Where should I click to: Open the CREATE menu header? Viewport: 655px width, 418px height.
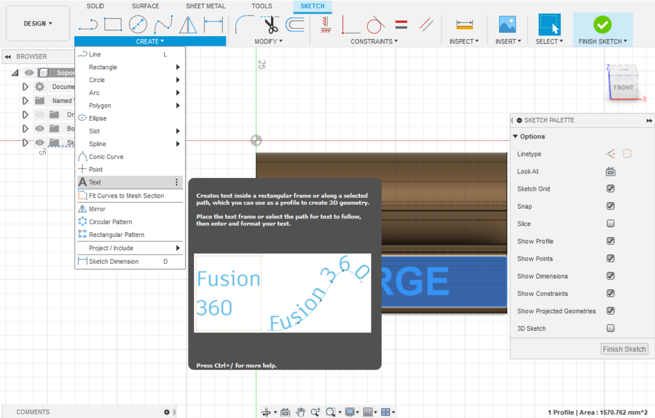(150, 41)
